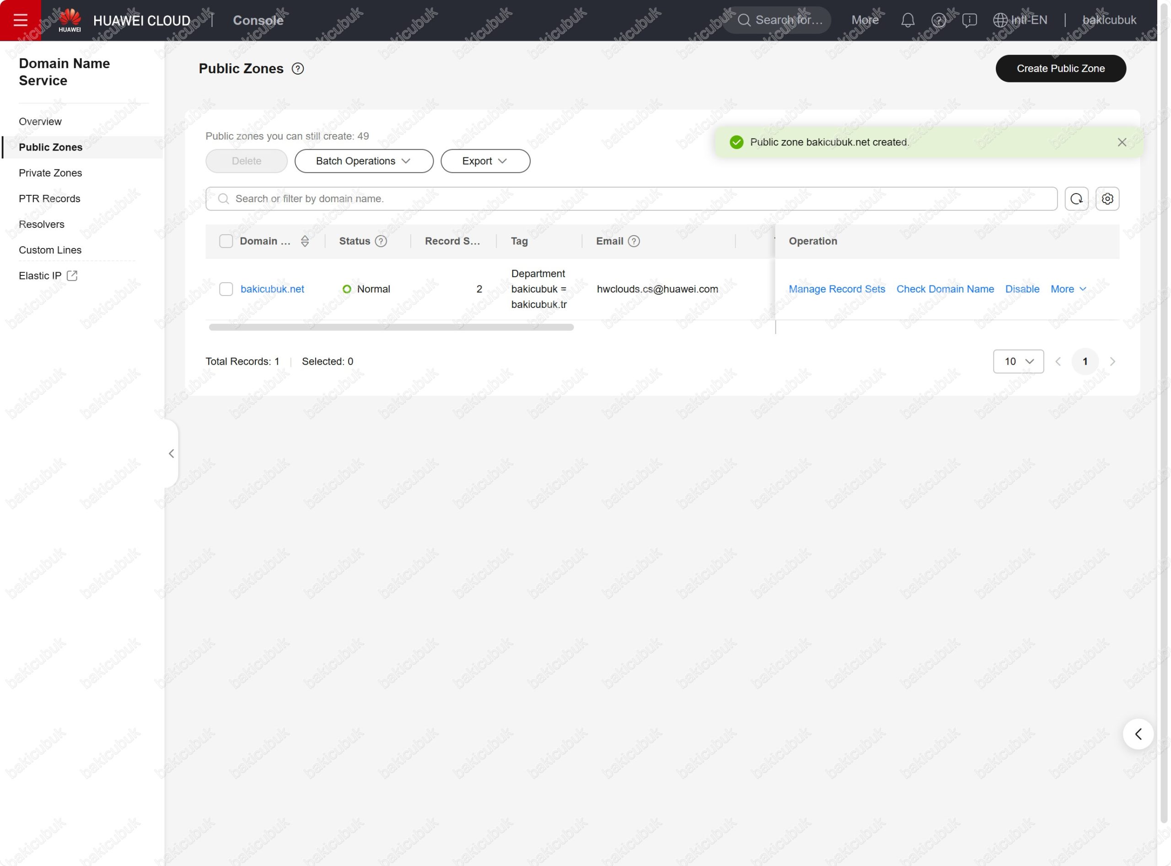1171x866 pixels.
Task: Expand More options for bakicubuk.net
Action: 1068,289
